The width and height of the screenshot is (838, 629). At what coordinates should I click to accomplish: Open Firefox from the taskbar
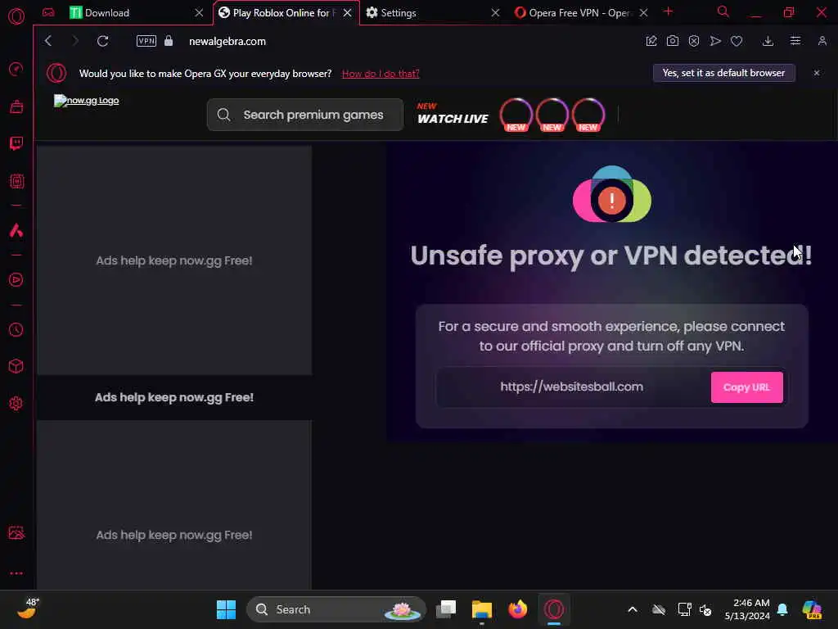pos(518,609)
